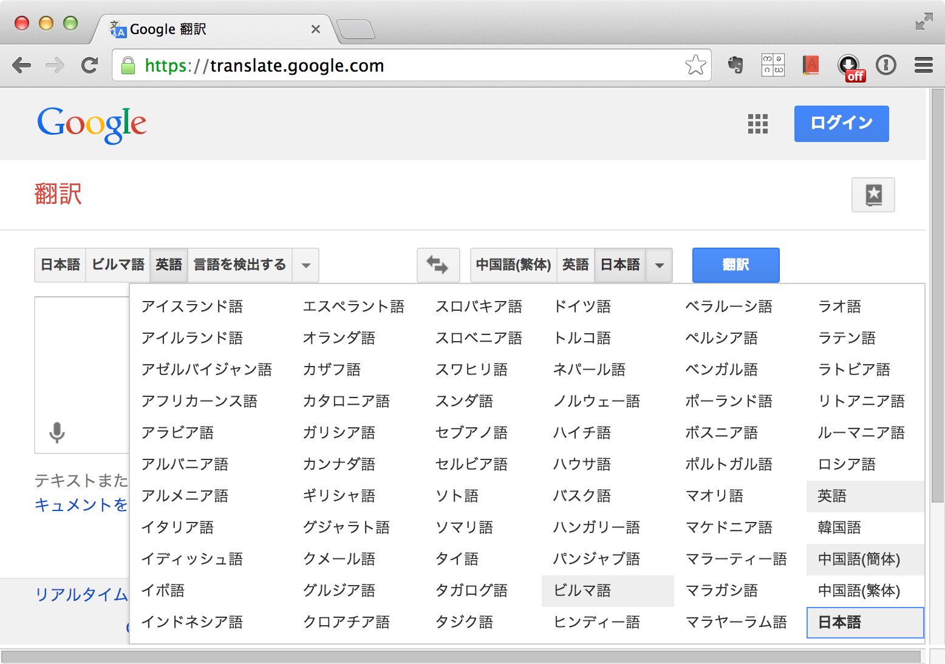
Task: Select target language 日本語 button
Action: point(620,265)
